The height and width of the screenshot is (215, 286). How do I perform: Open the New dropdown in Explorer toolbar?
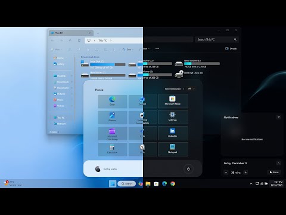coord(57,49)
